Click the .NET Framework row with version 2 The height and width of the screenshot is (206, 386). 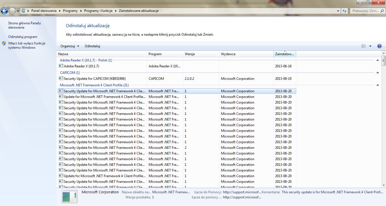point(177,148)
